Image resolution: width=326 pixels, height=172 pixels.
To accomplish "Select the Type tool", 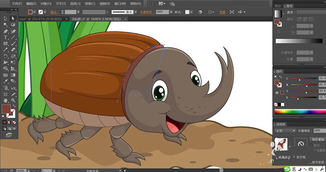I will tap(6, 37).
